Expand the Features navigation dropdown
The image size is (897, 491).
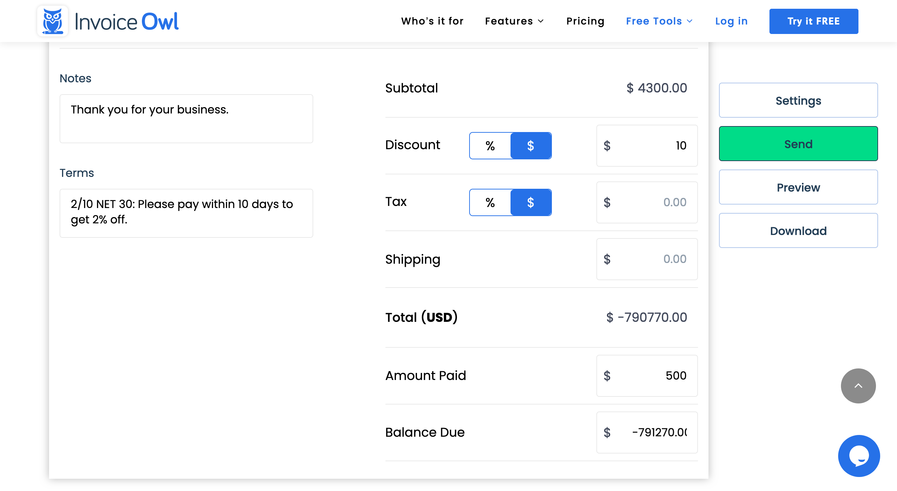coord(515,21)
